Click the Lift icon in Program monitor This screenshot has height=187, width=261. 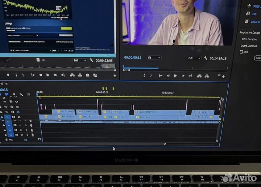click(x=199, y=76)
